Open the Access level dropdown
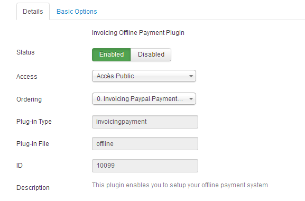Screen dimensions: 305x201 (144, 76)
